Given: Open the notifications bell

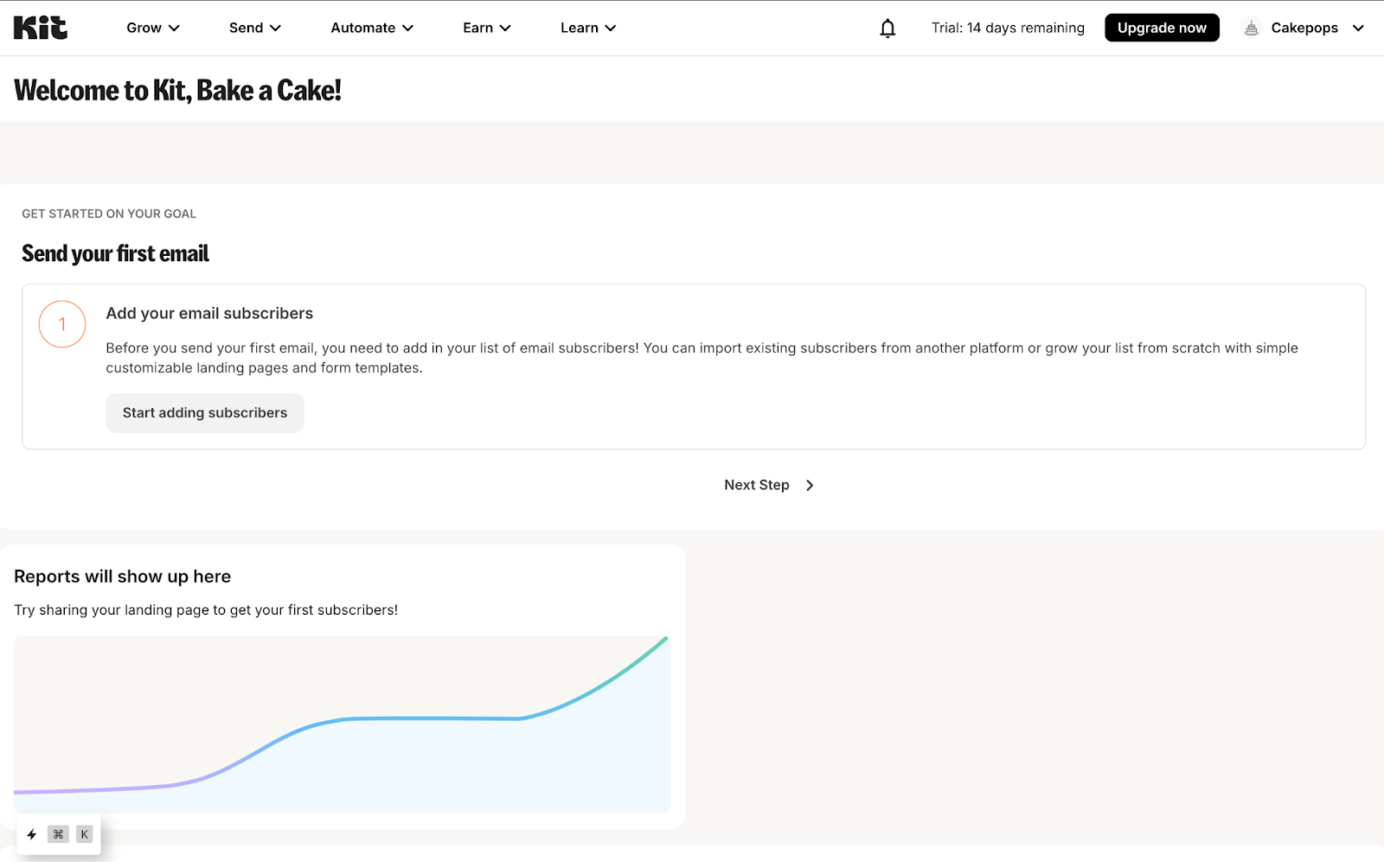Looking at the screenshot, I should point(887,29).
